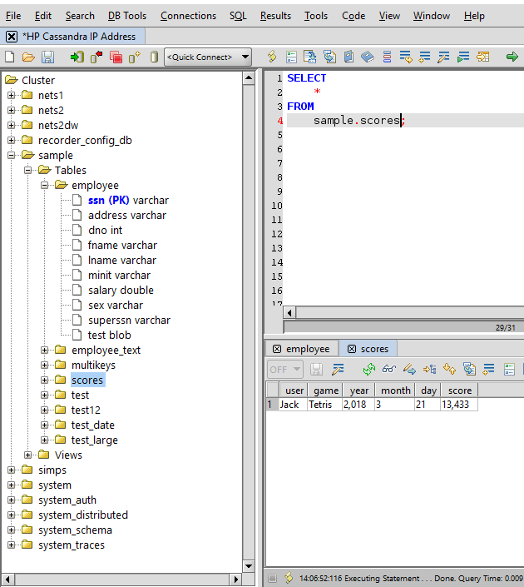Sort by the score column header
The image size is (524, 587).
tap(459, 391)
